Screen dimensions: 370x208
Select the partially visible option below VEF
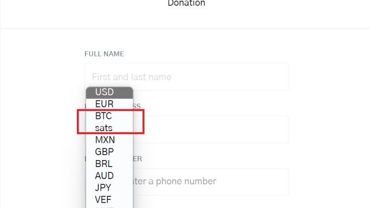pyautogui.click(x=109, y=207)
